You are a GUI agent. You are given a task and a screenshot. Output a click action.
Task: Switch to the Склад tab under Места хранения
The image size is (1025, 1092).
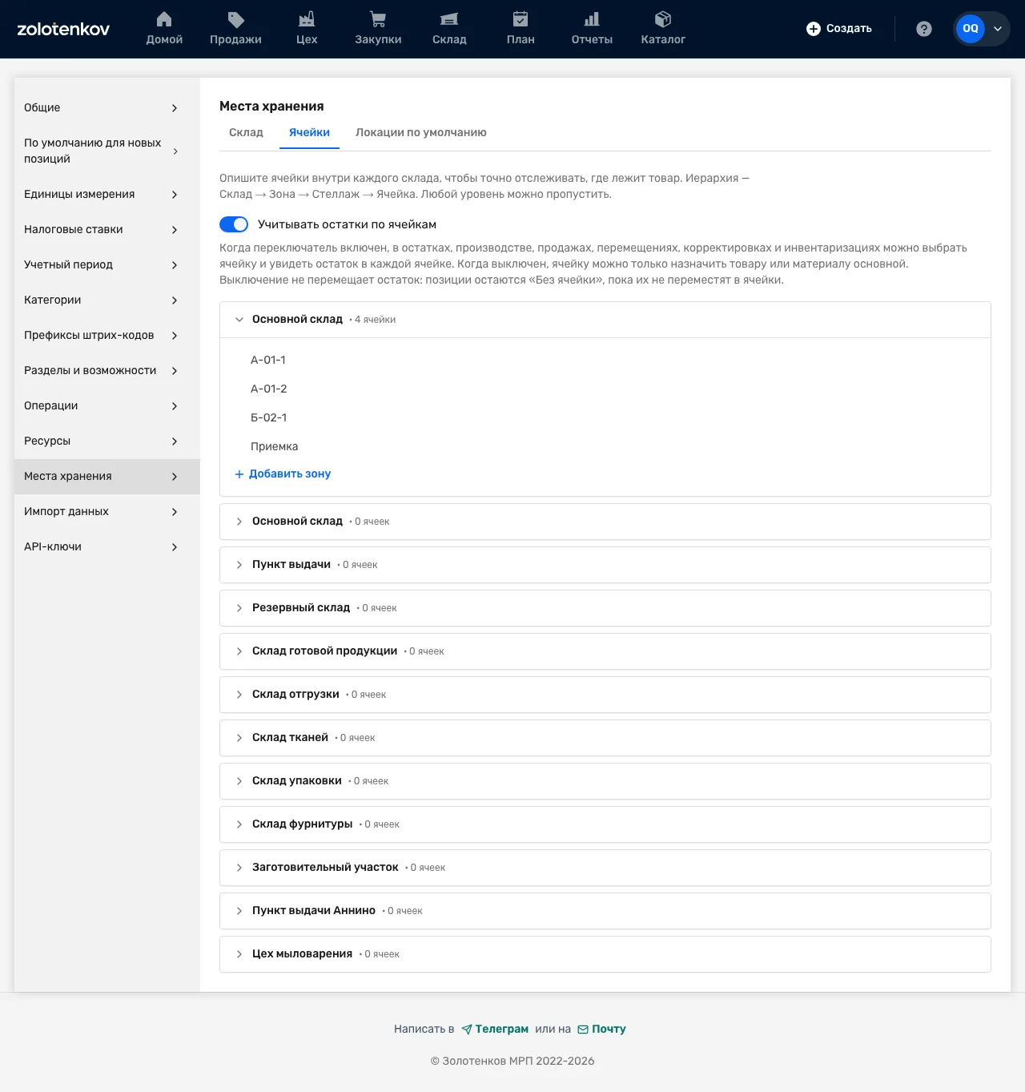(246, 133)
